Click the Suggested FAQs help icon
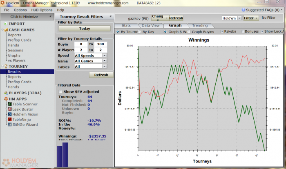Image resolution: width=286 pixels, height=169 pixels. pyautogui.click(x=244, y=10)
